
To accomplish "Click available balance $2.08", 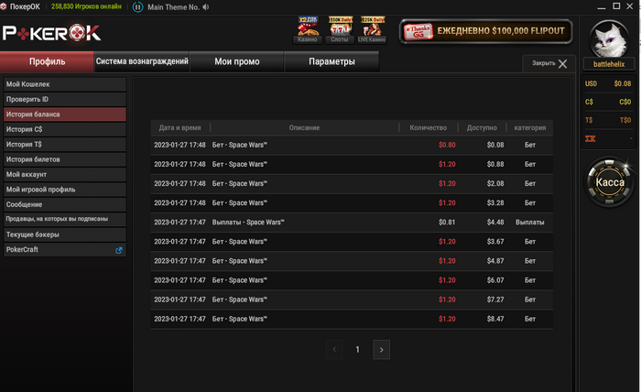I will [x=495, y=183].
